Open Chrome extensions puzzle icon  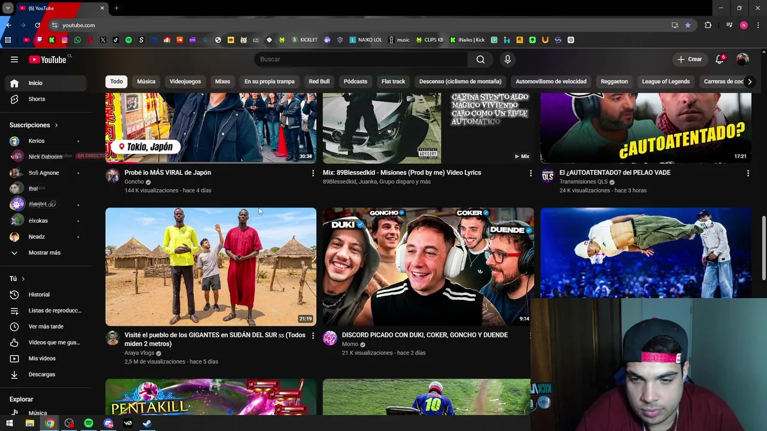pyautogui.click(x=708, y=25)
